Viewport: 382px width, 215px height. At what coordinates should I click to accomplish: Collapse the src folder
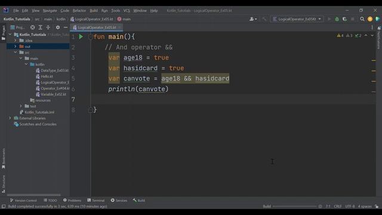16,53
